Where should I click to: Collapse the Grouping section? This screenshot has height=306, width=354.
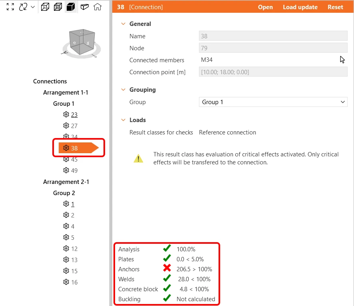123,90
